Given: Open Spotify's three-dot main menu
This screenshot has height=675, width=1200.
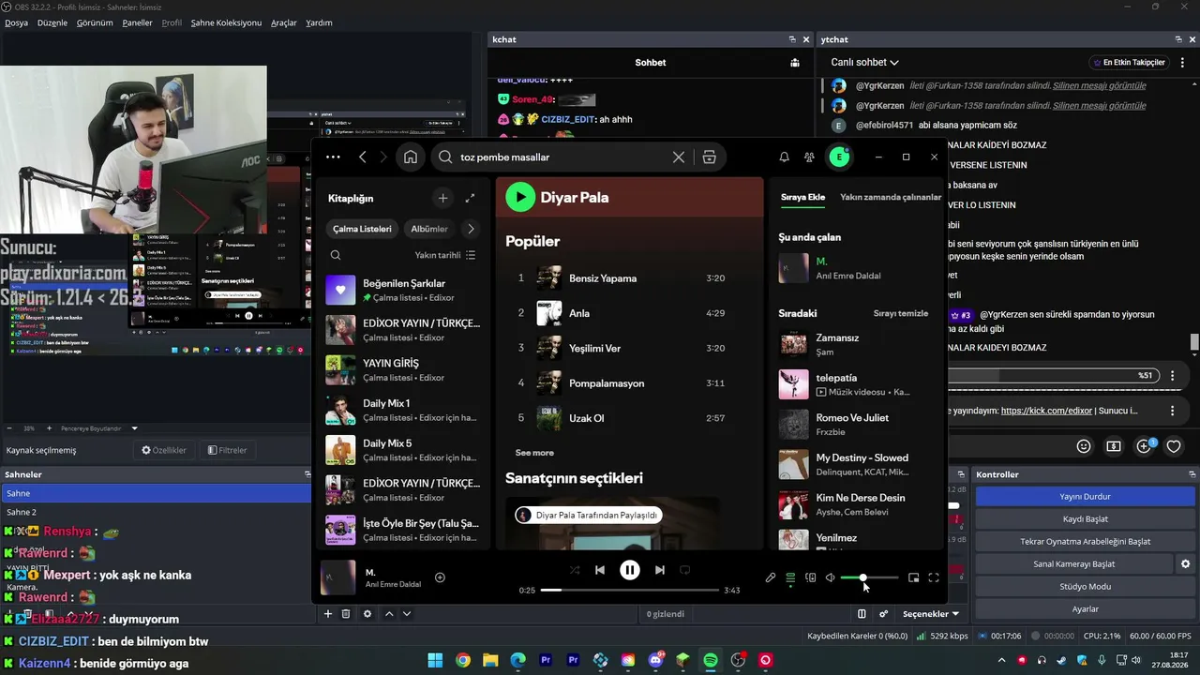Looking at the screenshot, I should [333, 157].
